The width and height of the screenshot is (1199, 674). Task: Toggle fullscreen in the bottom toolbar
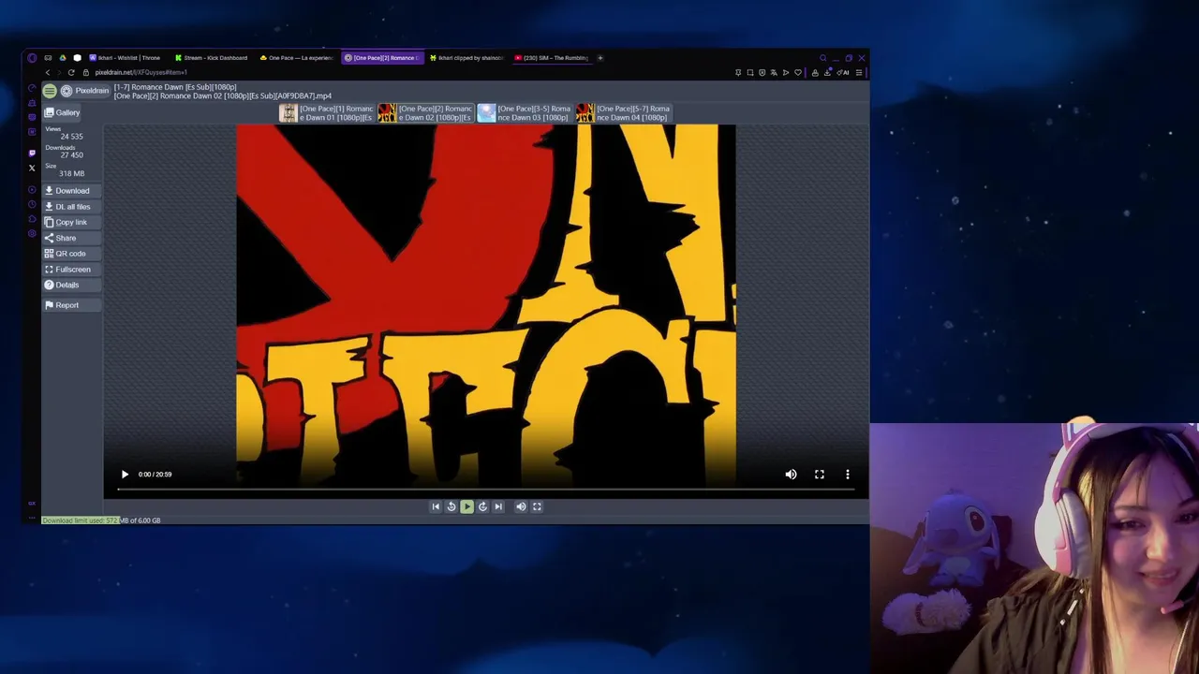pyautogui.click(x=537, y=506)
